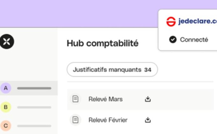Viewport: 217px width, 134px height.
Task: Click the Connecté status label
Action: tap(194, 40)
